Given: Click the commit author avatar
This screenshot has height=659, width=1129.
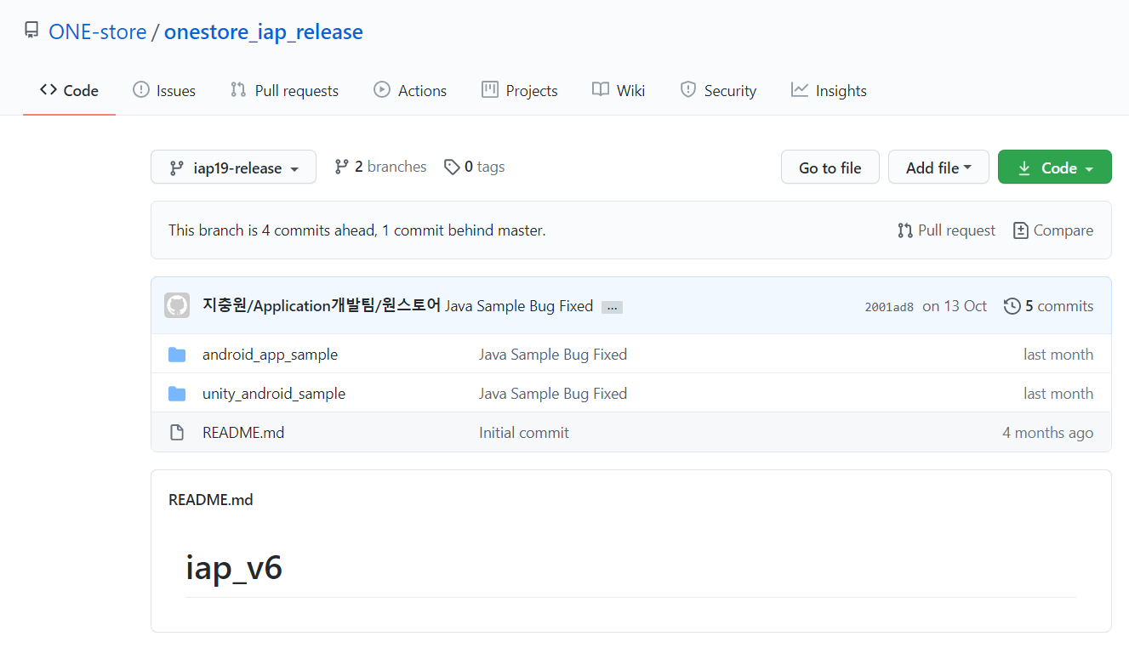Looking at the screenshot, I should pos(177,306).
